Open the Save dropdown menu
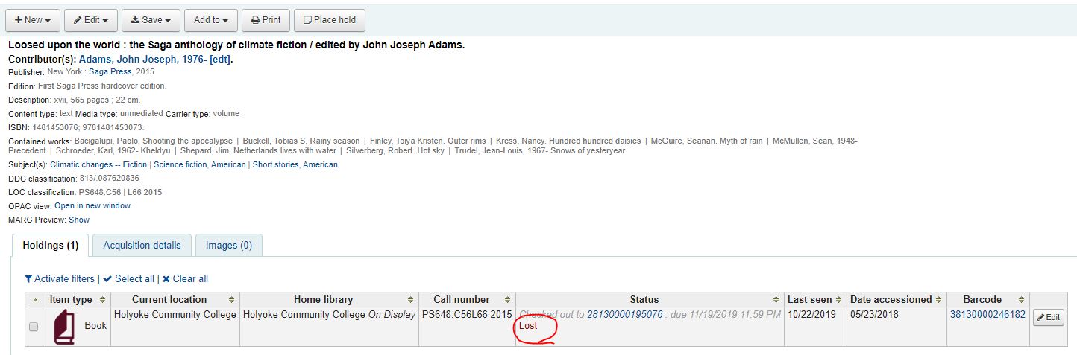 [150, 20]
